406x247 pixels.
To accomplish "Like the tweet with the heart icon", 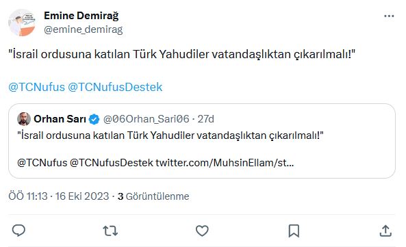I will click(202, 231).
